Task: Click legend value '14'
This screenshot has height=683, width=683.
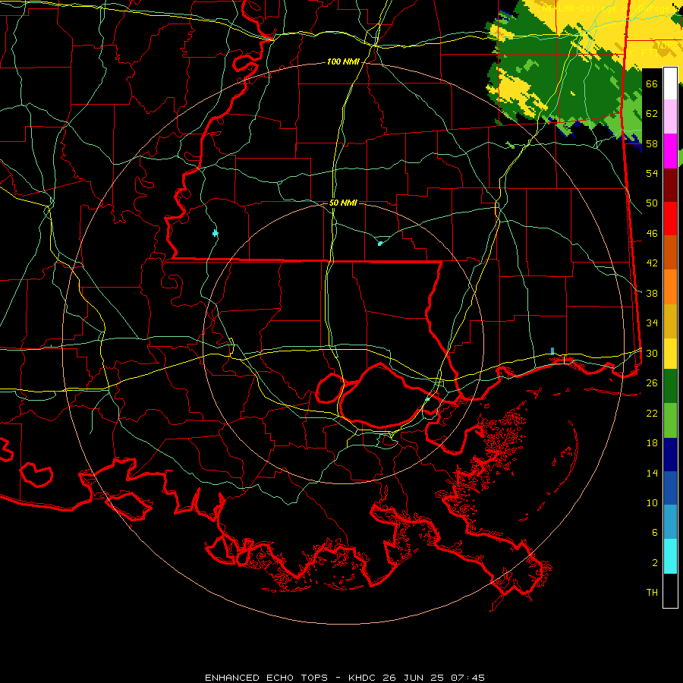Action: click(x=652, y=473)
